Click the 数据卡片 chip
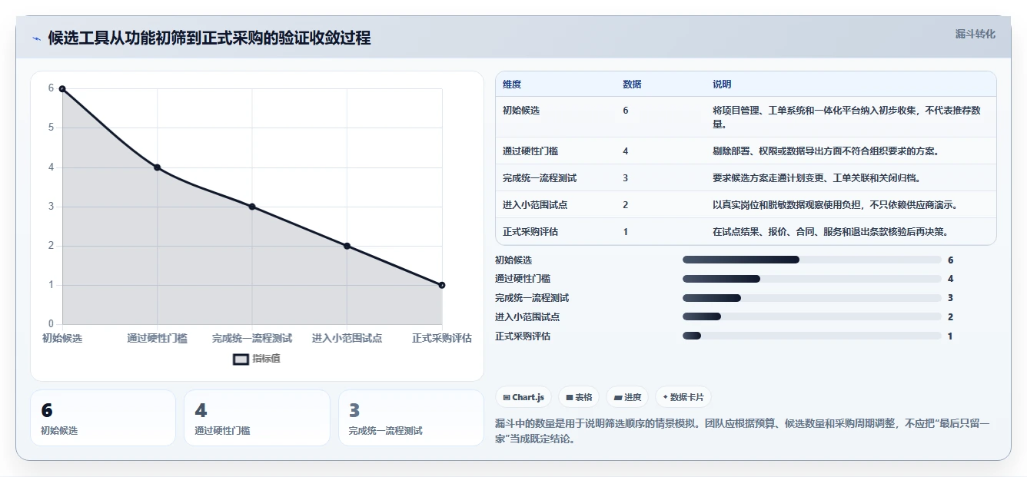This screenshot has width=1027, height=477. point(683,397)
